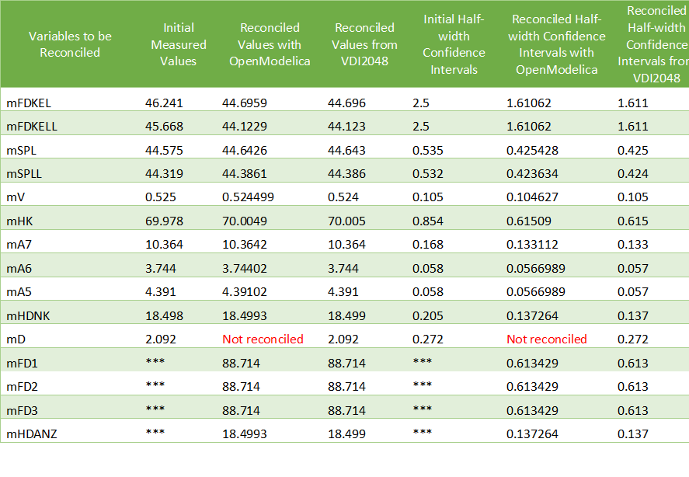This screenshot has width=689, height=477.
Task: Click 'Initial Half-width Confidence Intervals' header
Action: (454, 44)
